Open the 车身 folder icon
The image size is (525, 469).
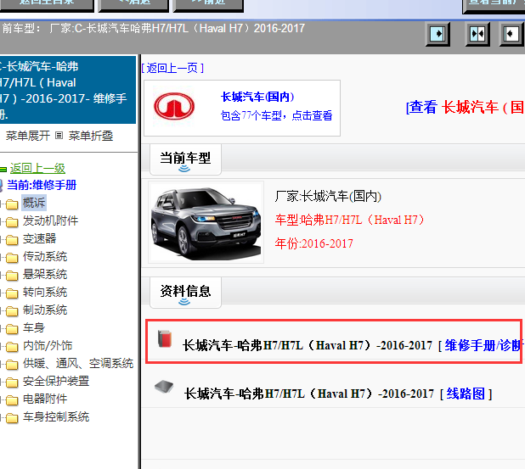pyautogui.click(x=12, y=328)
